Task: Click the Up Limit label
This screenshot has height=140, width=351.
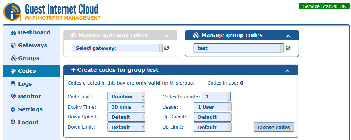Action: pos(173,127)
